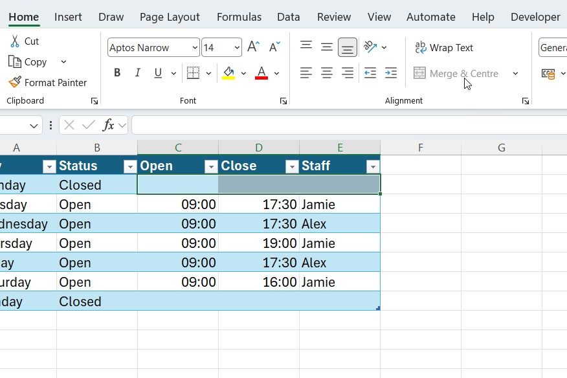Click the accounting number format icon
Screen dimensions: 567x378
coord(548,74)
